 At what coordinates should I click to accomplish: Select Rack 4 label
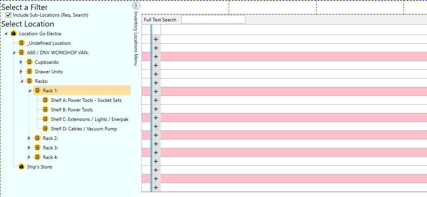click(50, 157)
